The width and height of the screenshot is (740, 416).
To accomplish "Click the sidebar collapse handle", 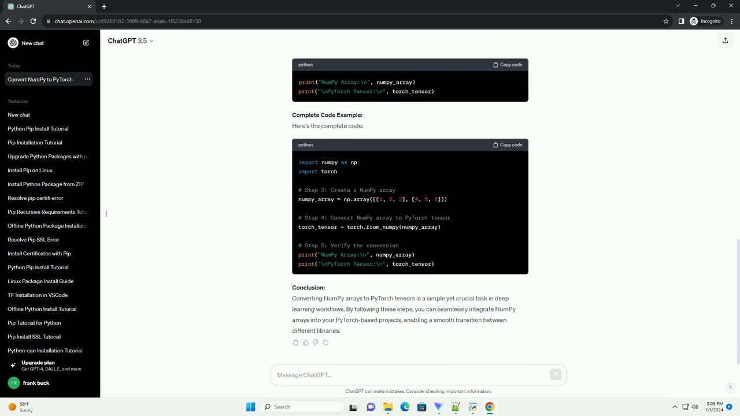I will click(x=106, y=214).
